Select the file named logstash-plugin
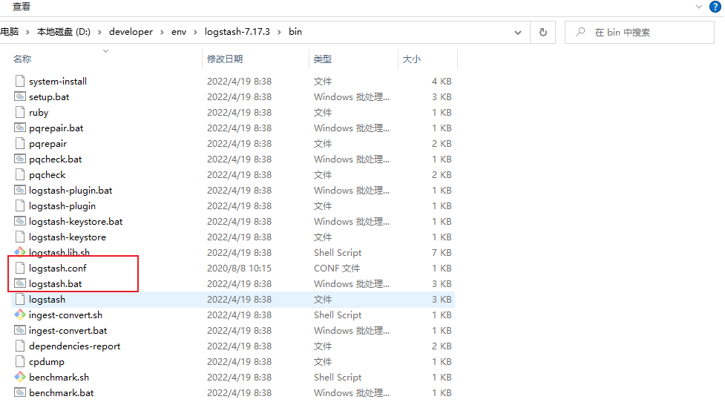The height and width of the screenshot is (405, 725). 62,206
